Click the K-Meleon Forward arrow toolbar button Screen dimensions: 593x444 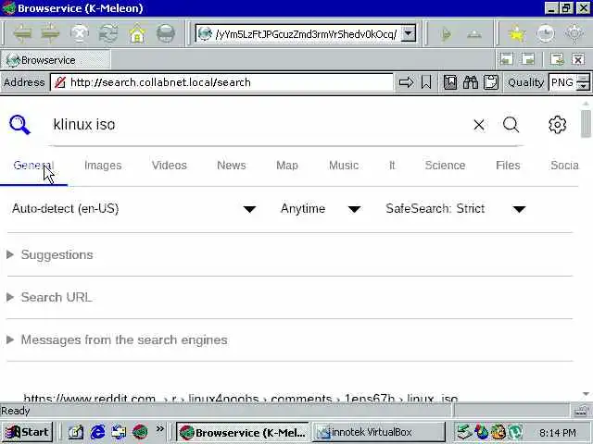pyautogui.click(x=51, y=33)
